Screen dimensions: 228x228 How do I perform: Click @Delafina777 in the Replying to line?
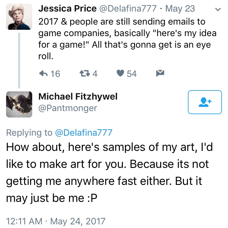click(x=84, y=132)
